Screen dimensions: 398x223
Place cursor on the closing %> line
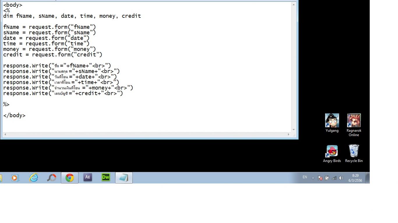6,104
